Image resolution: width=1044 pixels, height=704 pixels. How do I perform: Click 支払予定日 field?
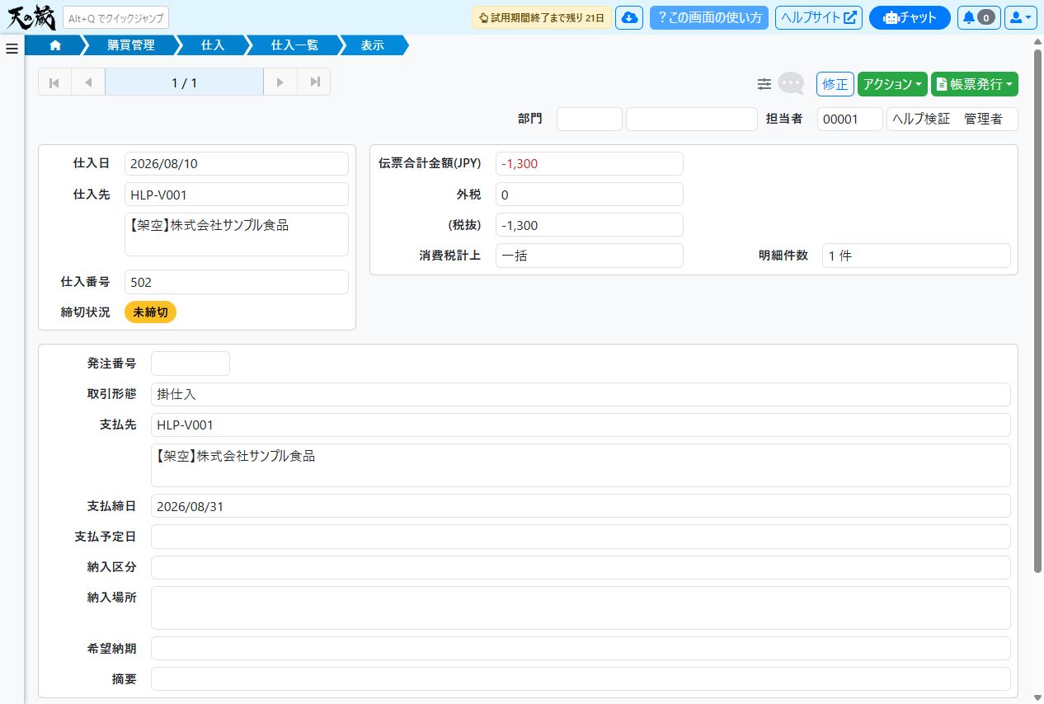[581, 537]
